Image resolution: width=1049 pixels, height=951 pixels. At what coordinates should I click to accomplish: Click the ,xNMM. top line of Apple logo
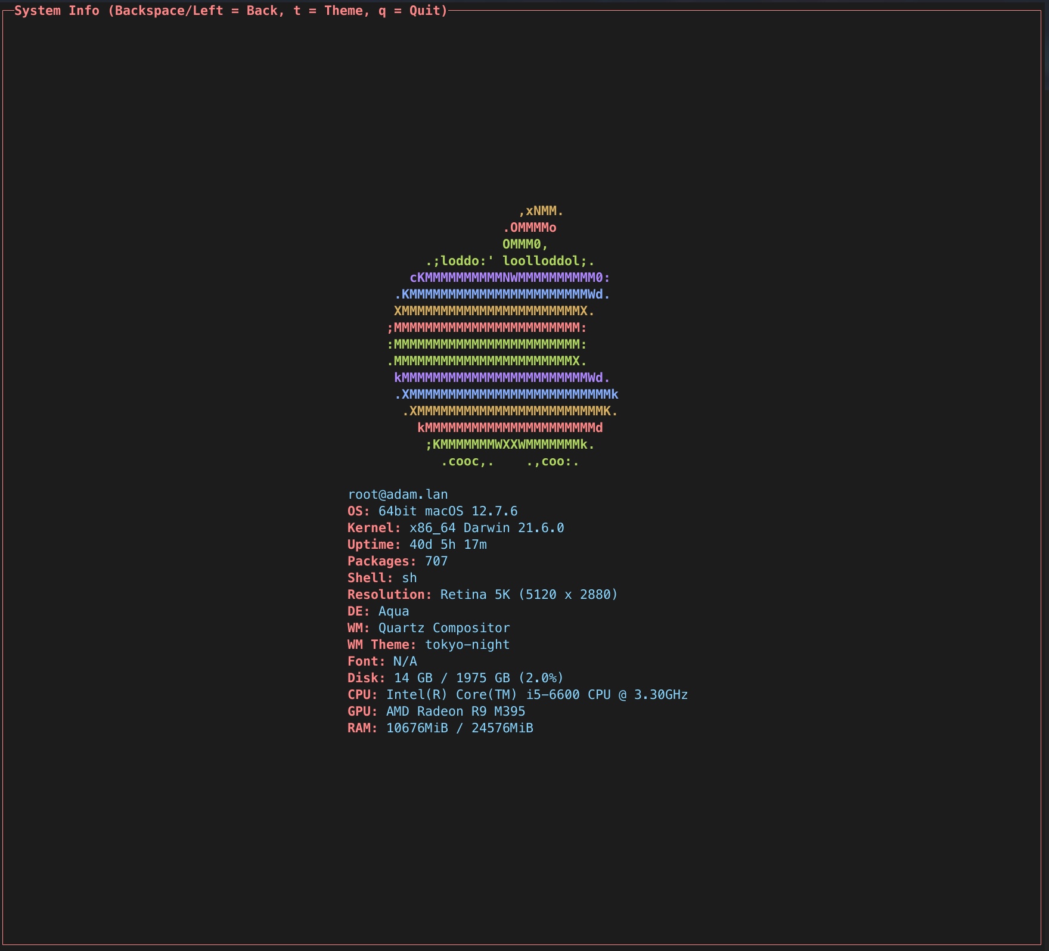pos(541,211)
